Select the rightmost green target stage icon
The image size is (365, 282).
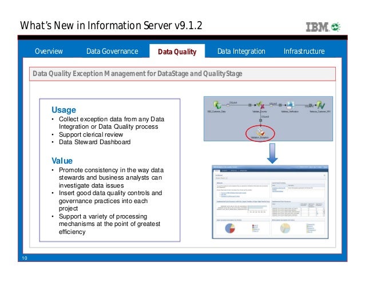click(x=320, y=105)
